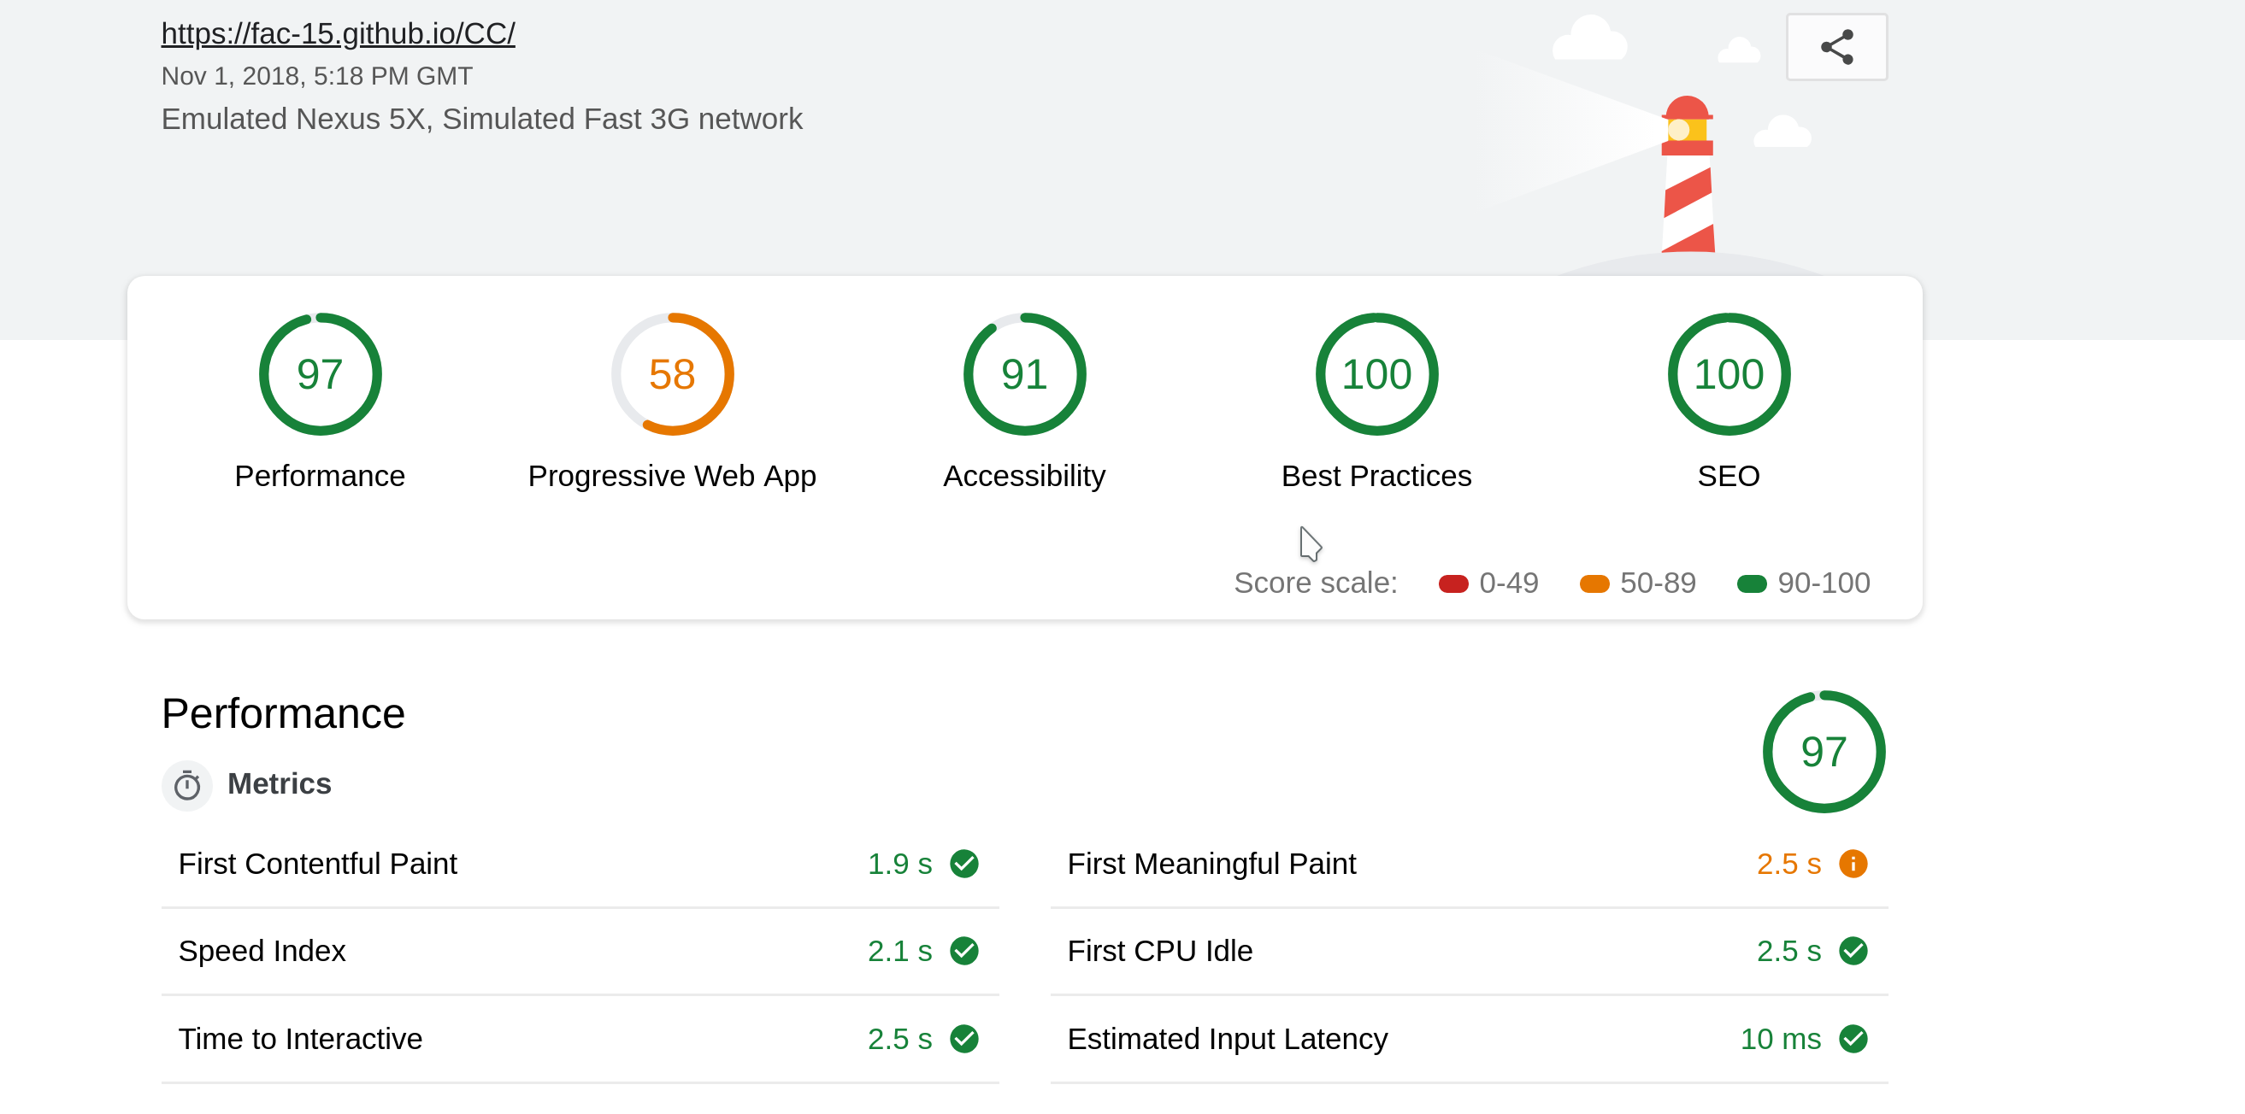Click First Meaningful Paint orange info icon

[x=1853, y=864]
